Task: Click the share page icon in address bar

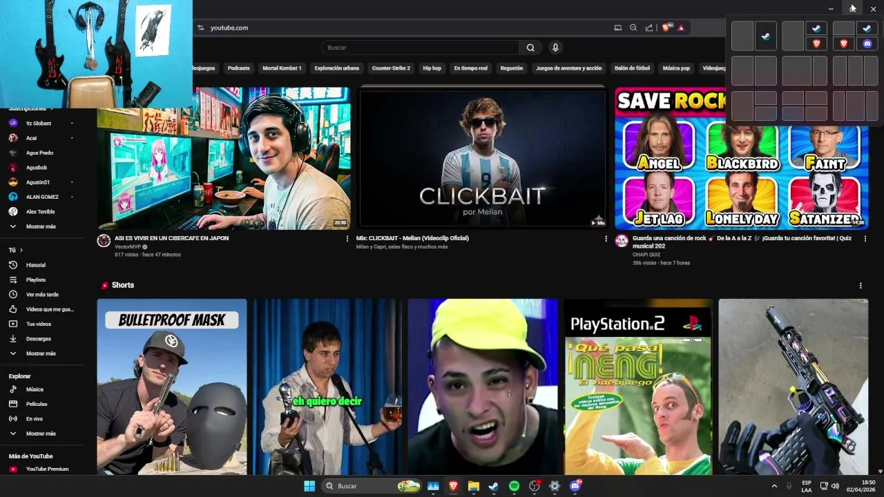Action: click(649, 28)
